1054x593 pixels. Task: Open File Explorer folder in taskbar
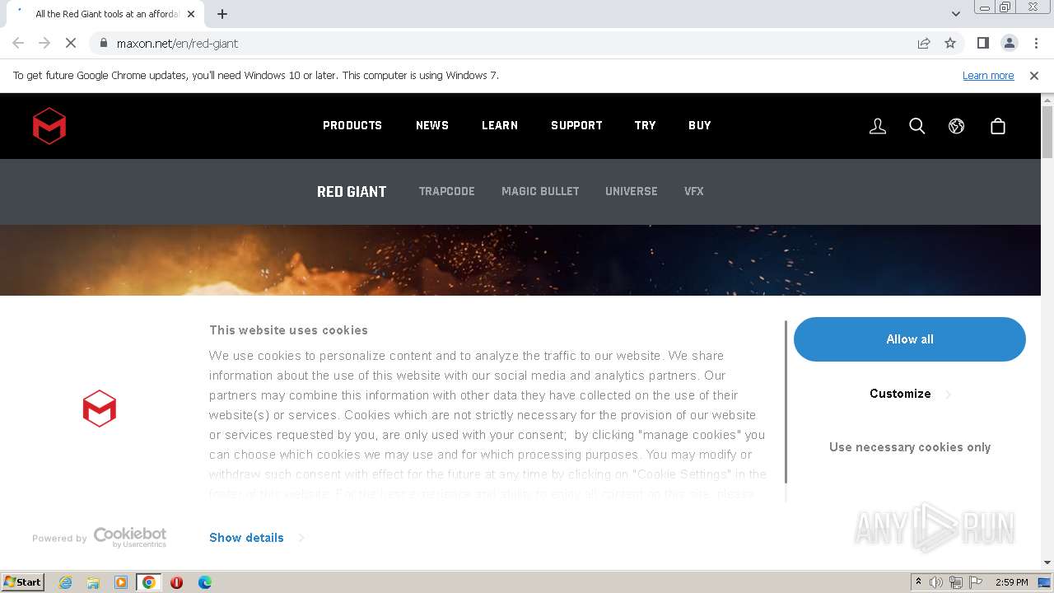click(x=93, y=582)
